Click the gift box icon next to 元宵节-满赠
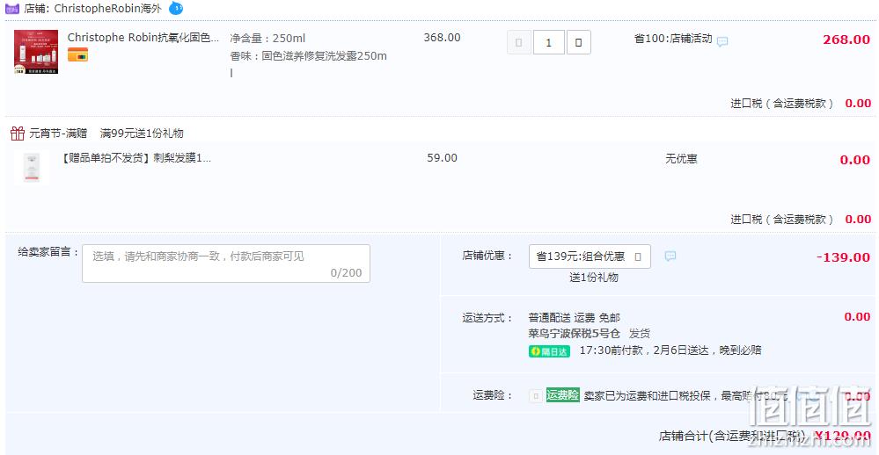The width and height of the screenshot is (879, 455). click(x=18, y=134)
